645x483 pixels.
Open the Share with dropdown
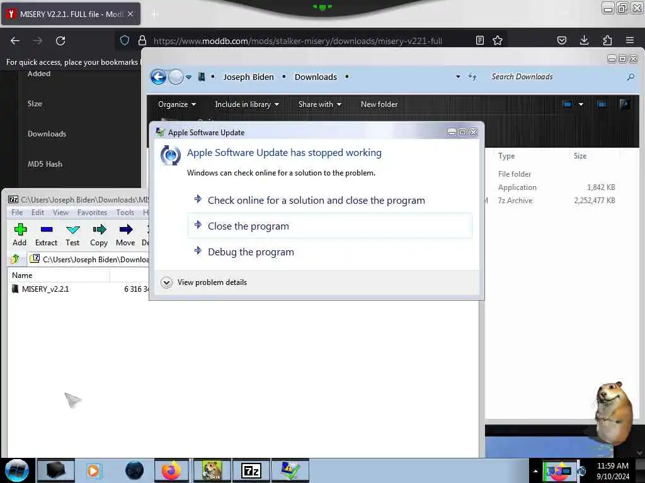coord(319,104)
